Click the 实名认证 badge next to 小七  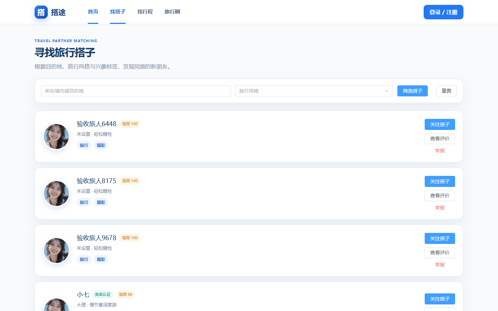tap(103, 295)
